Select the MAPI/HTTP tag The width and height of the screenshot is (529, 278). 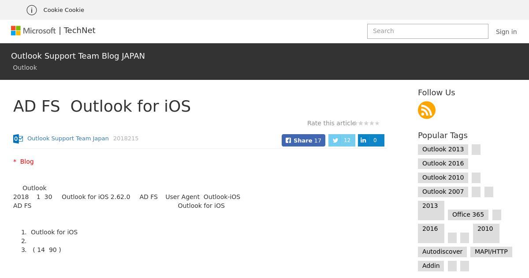tap(491, 252)
